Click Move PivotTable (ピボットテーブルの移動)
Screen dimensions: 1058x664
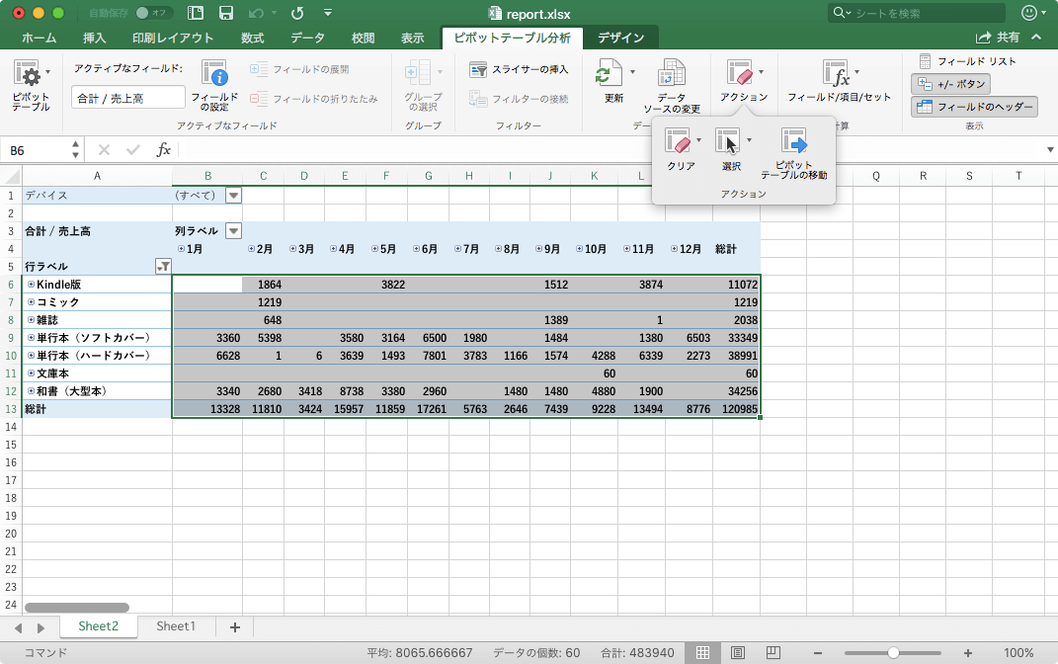pyautogui.click(x=794, y=154)
